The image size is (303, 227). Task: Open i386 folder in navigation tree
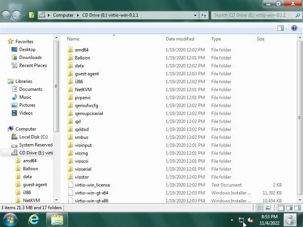tap(27, 193)
